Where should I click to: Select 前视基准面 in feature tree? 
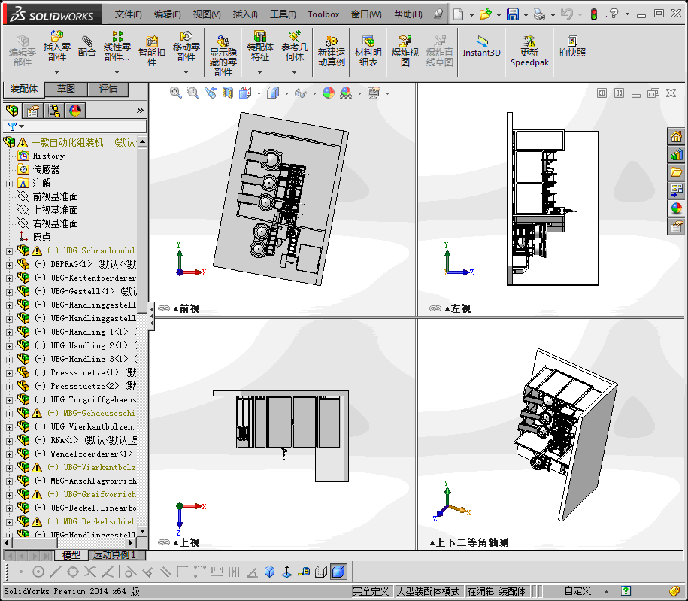tap(56, 196)
